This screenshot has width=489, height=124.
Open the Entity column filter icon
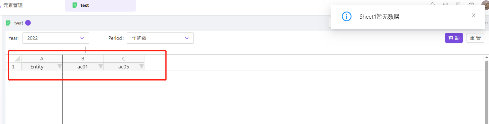[59, 66]
